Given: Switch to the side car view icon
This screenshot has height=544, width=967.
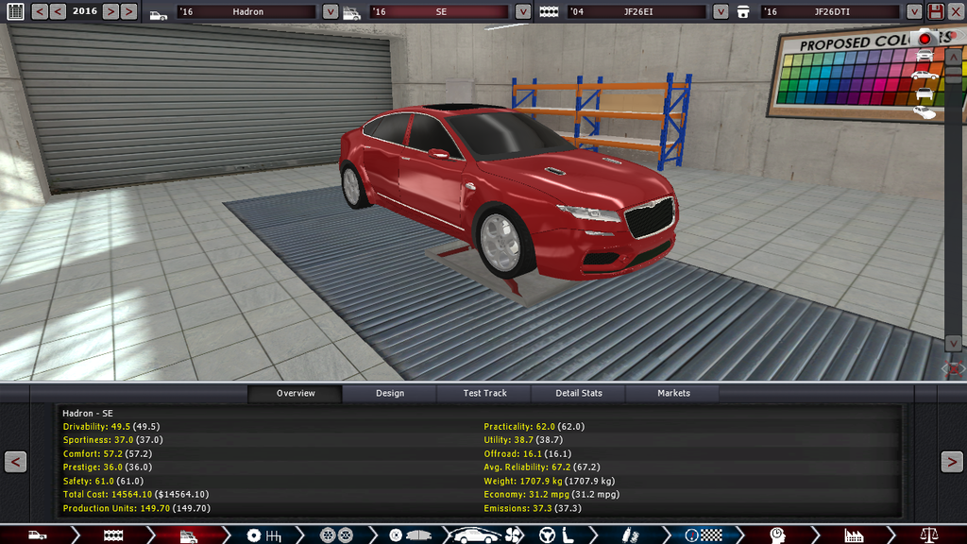Looking at the screenshot, I should coord(925,75).
